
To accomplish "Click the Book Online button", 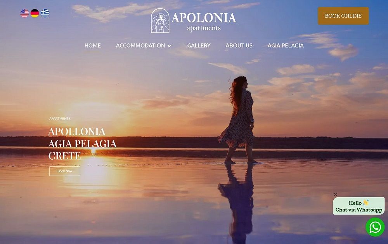I will point(343,16).
